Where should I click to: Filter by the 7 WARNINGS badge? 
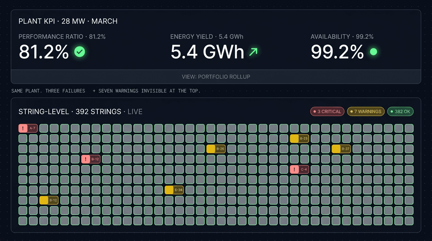pos(365,111)
